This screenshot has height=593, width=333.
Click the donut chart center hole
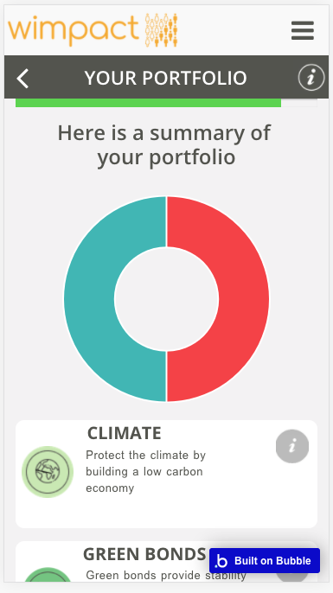(166, 299)
